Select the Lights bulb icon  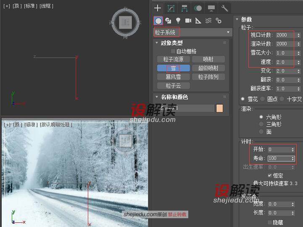pyautogui.click(x=178, y=21)
